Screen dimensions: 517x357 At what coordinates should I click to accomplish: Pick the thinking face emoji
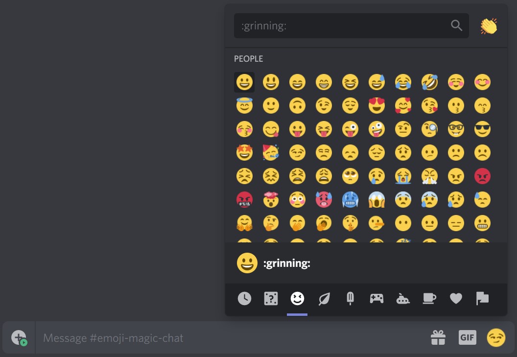click(271, 223)
